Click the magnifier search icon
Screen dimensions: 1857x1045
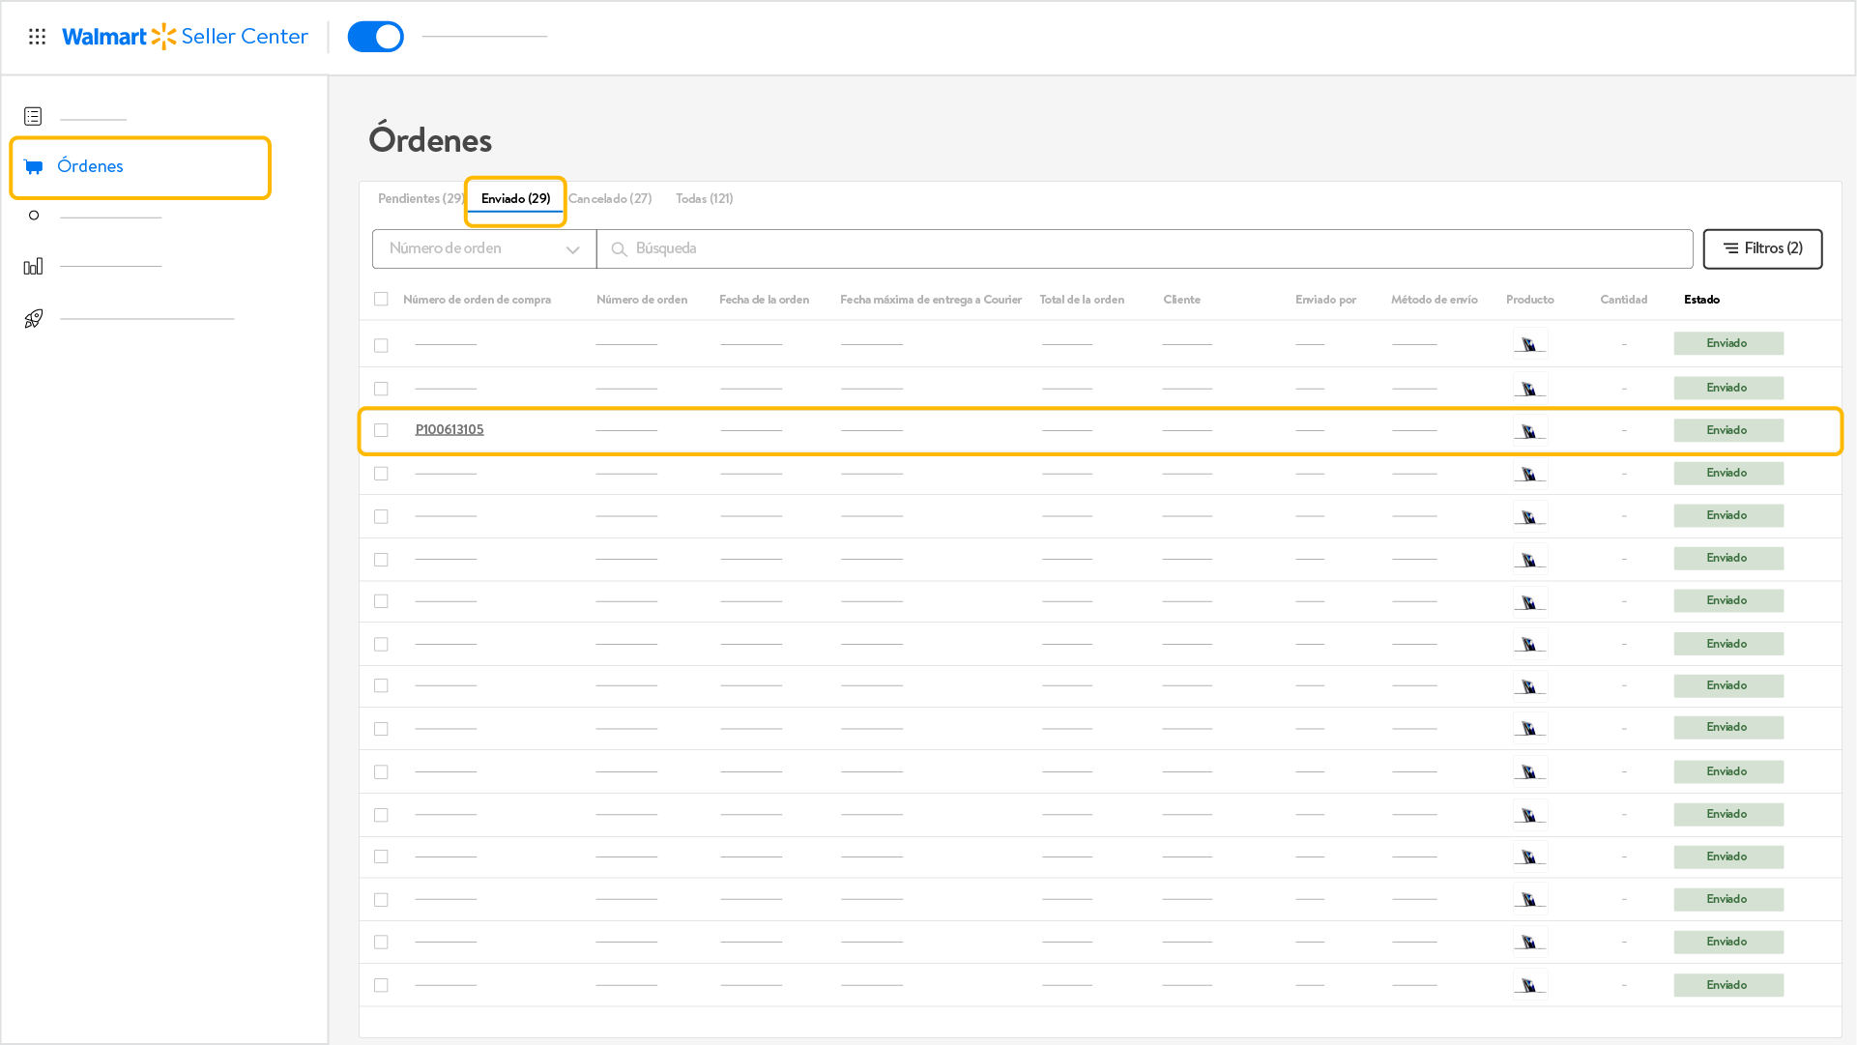pos(619,249)
